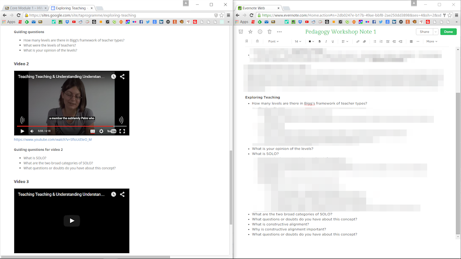461x259 pixels.
Task: Click the 'What is SOLO?' line in the Evernote note
Action: (x=265, y=154)
